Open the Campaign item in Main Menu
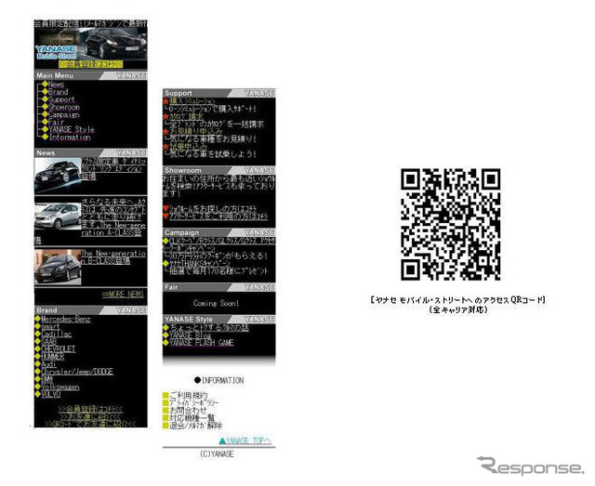595x486 pixels. [x=64, y=114]
